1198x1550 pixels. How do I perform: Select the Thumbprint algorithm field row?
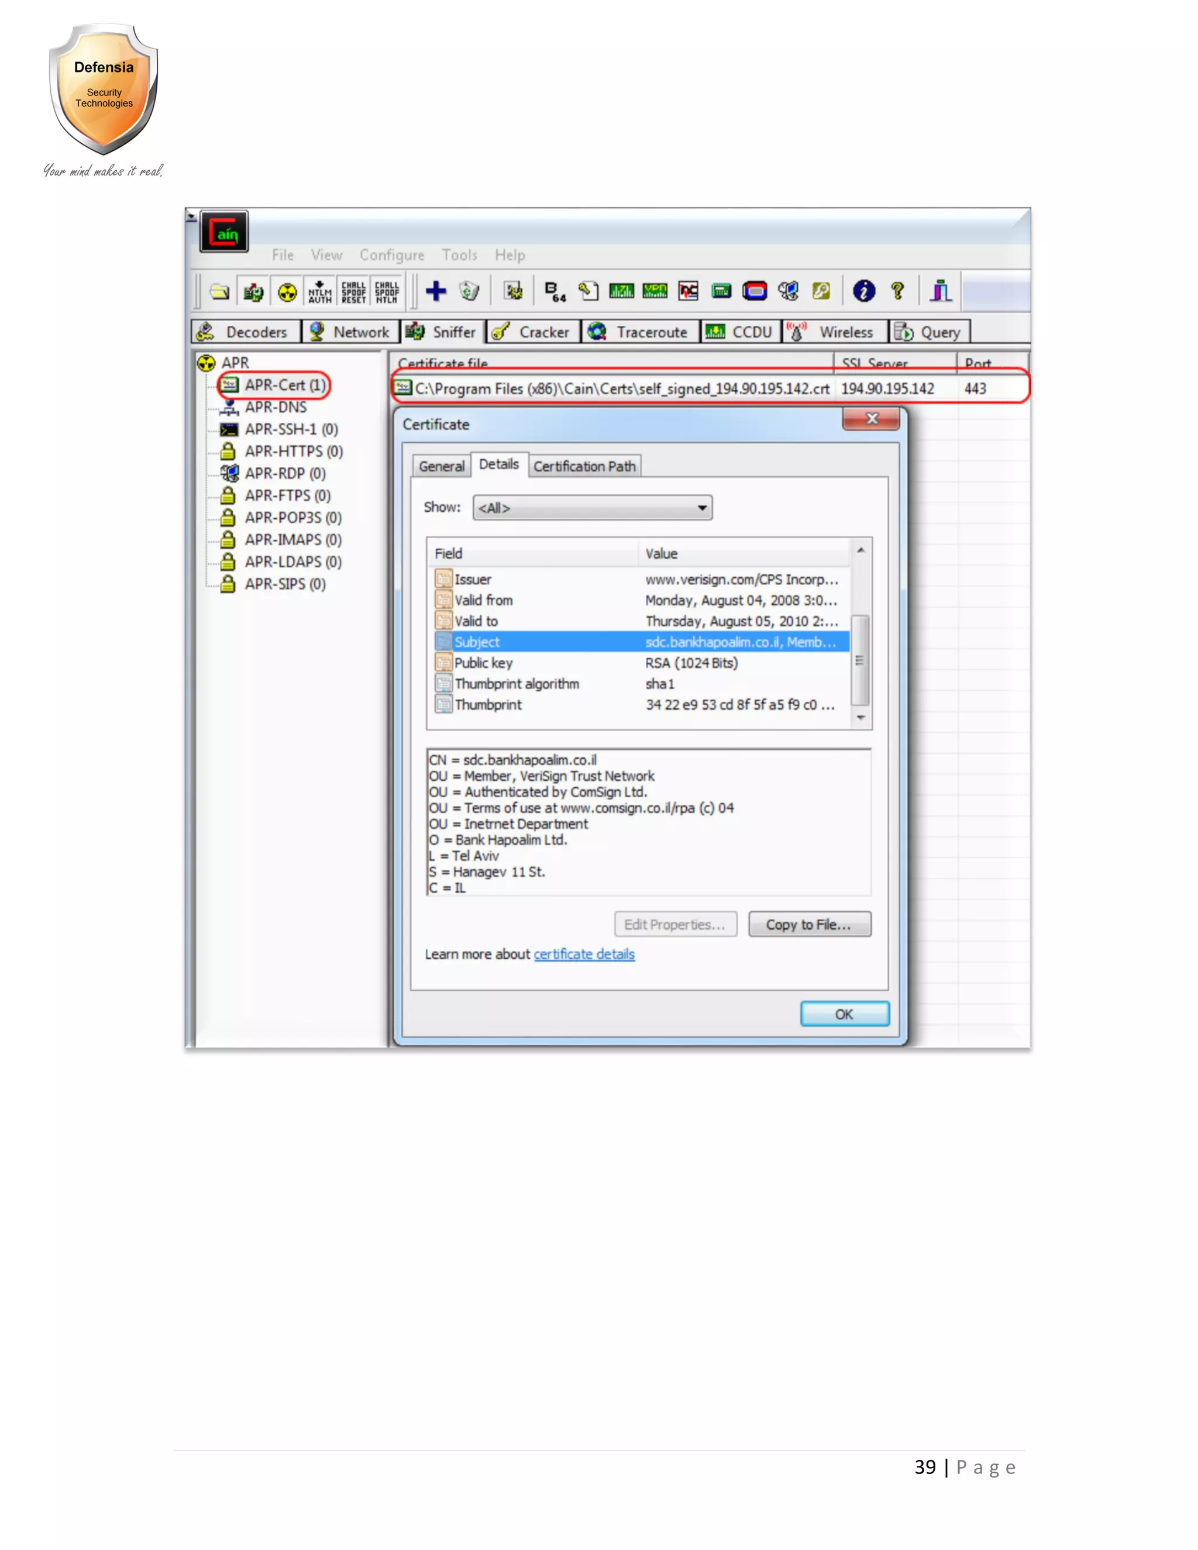642,683
